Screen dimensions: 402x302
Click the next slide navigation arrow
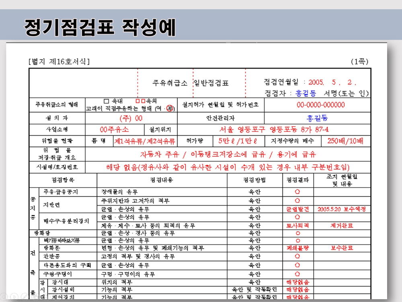pyautogui.click(x=14, y=296)
